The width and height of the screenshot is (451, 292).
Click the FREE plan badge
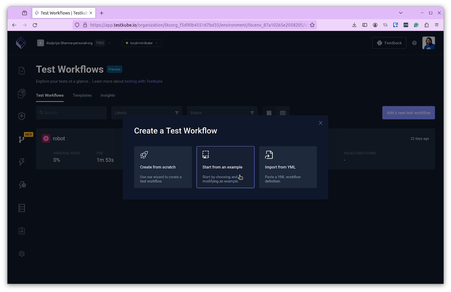(100, 43)
